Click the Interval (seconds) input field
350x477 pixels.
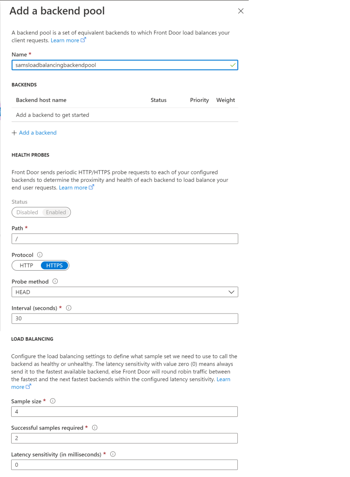coord(125,319)
